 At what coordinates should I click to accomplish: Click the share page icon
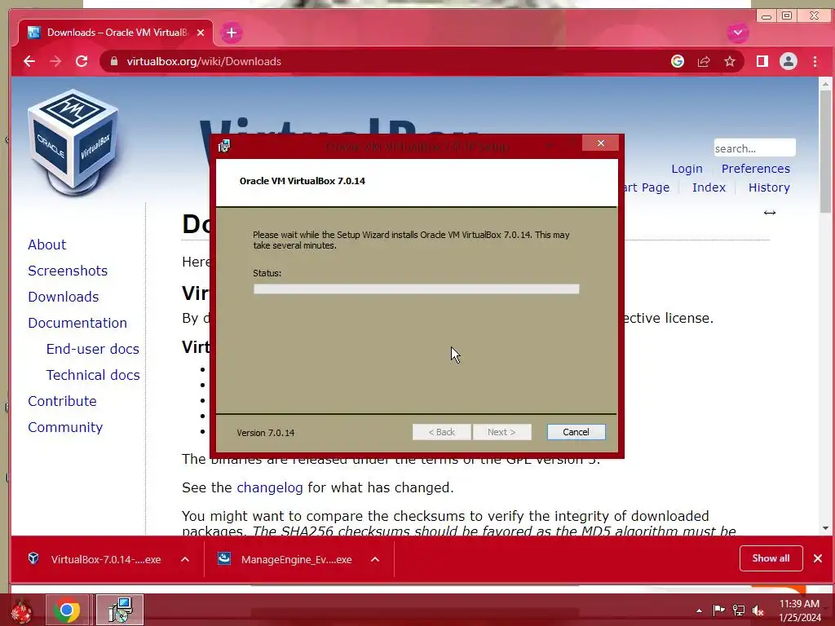point(704,61)
